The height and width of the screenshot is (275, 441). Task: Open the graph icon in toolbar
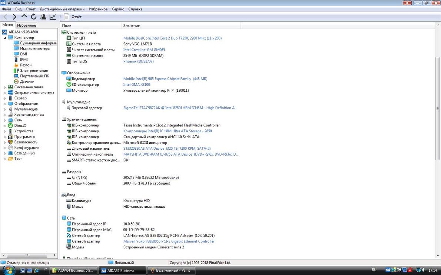[x=53, y=17]
